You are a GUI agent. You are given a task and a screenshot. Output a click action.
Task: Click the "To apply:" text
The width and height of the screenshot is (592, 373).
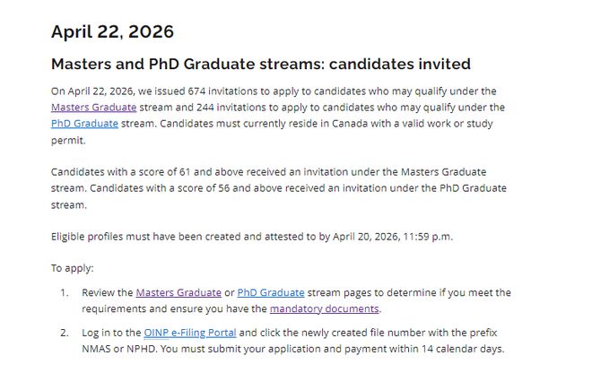point(73,268)
